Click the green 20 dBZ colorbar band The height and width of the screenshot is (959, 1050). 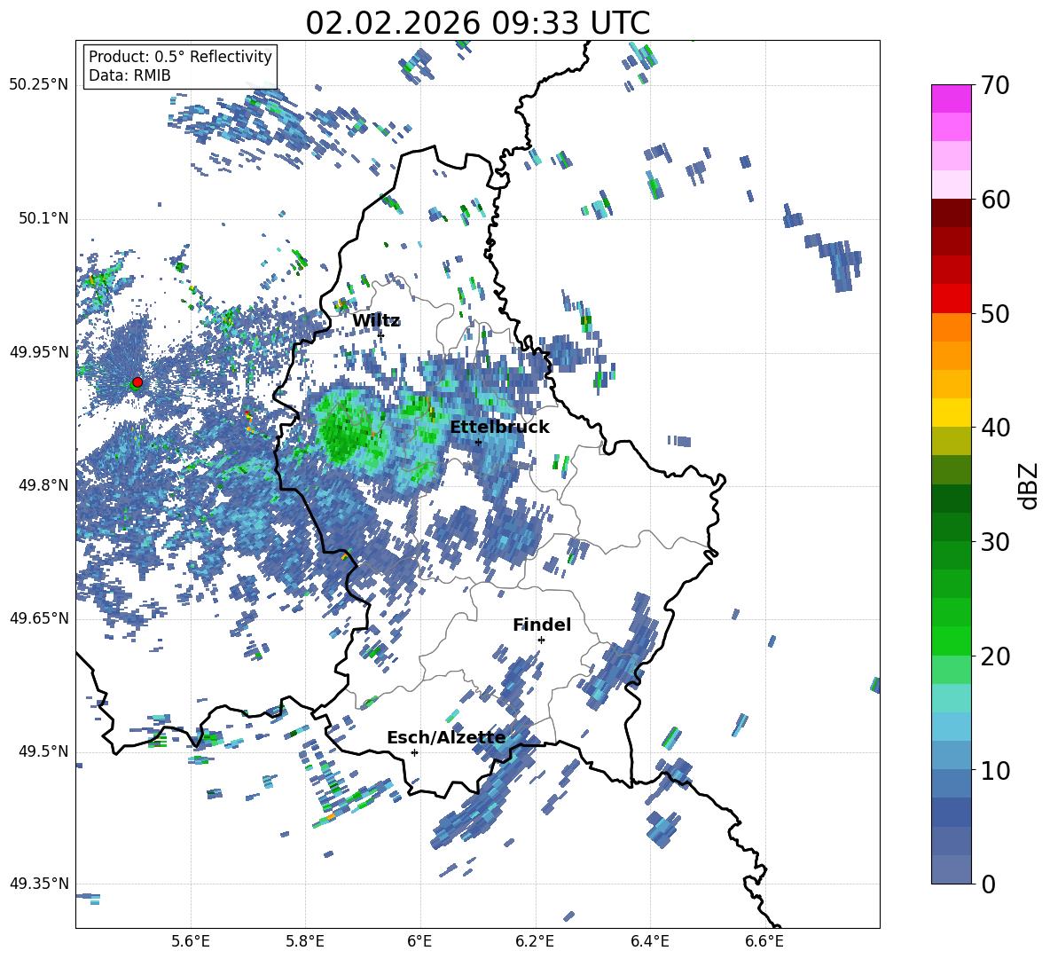point(951,641)
